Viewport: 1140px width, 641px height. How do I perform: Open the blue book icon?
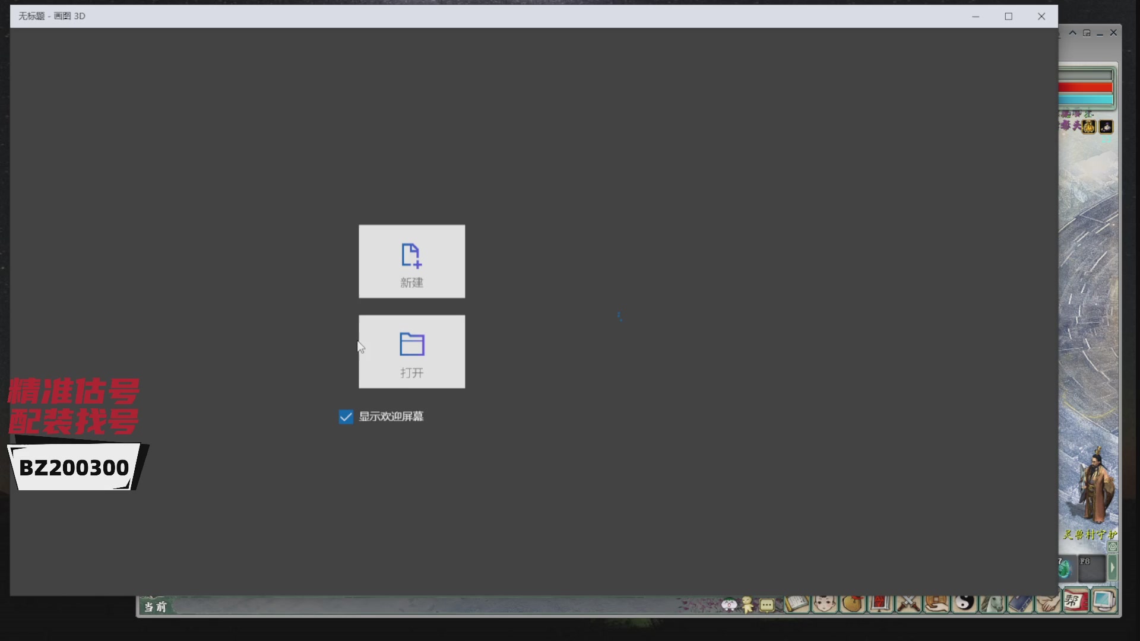click(x=1020, y=604)
